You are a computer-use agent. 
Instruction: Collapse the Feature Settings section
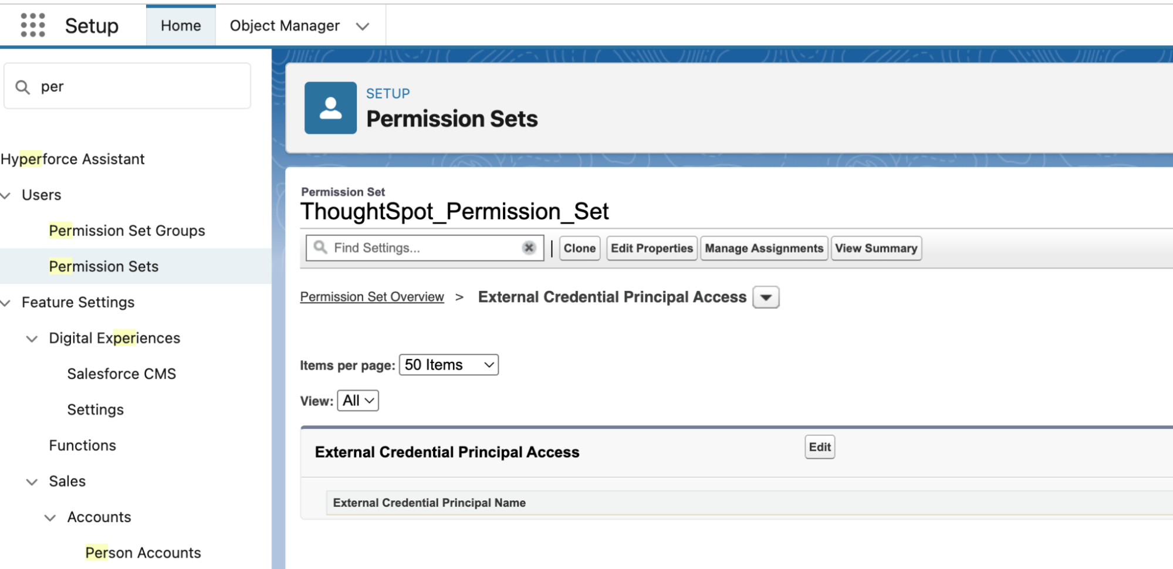(x=6, y=302)
